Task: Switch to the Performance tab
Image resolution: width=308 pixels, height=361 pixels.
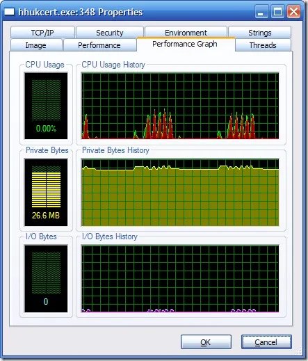Action: tap(99, 45)
